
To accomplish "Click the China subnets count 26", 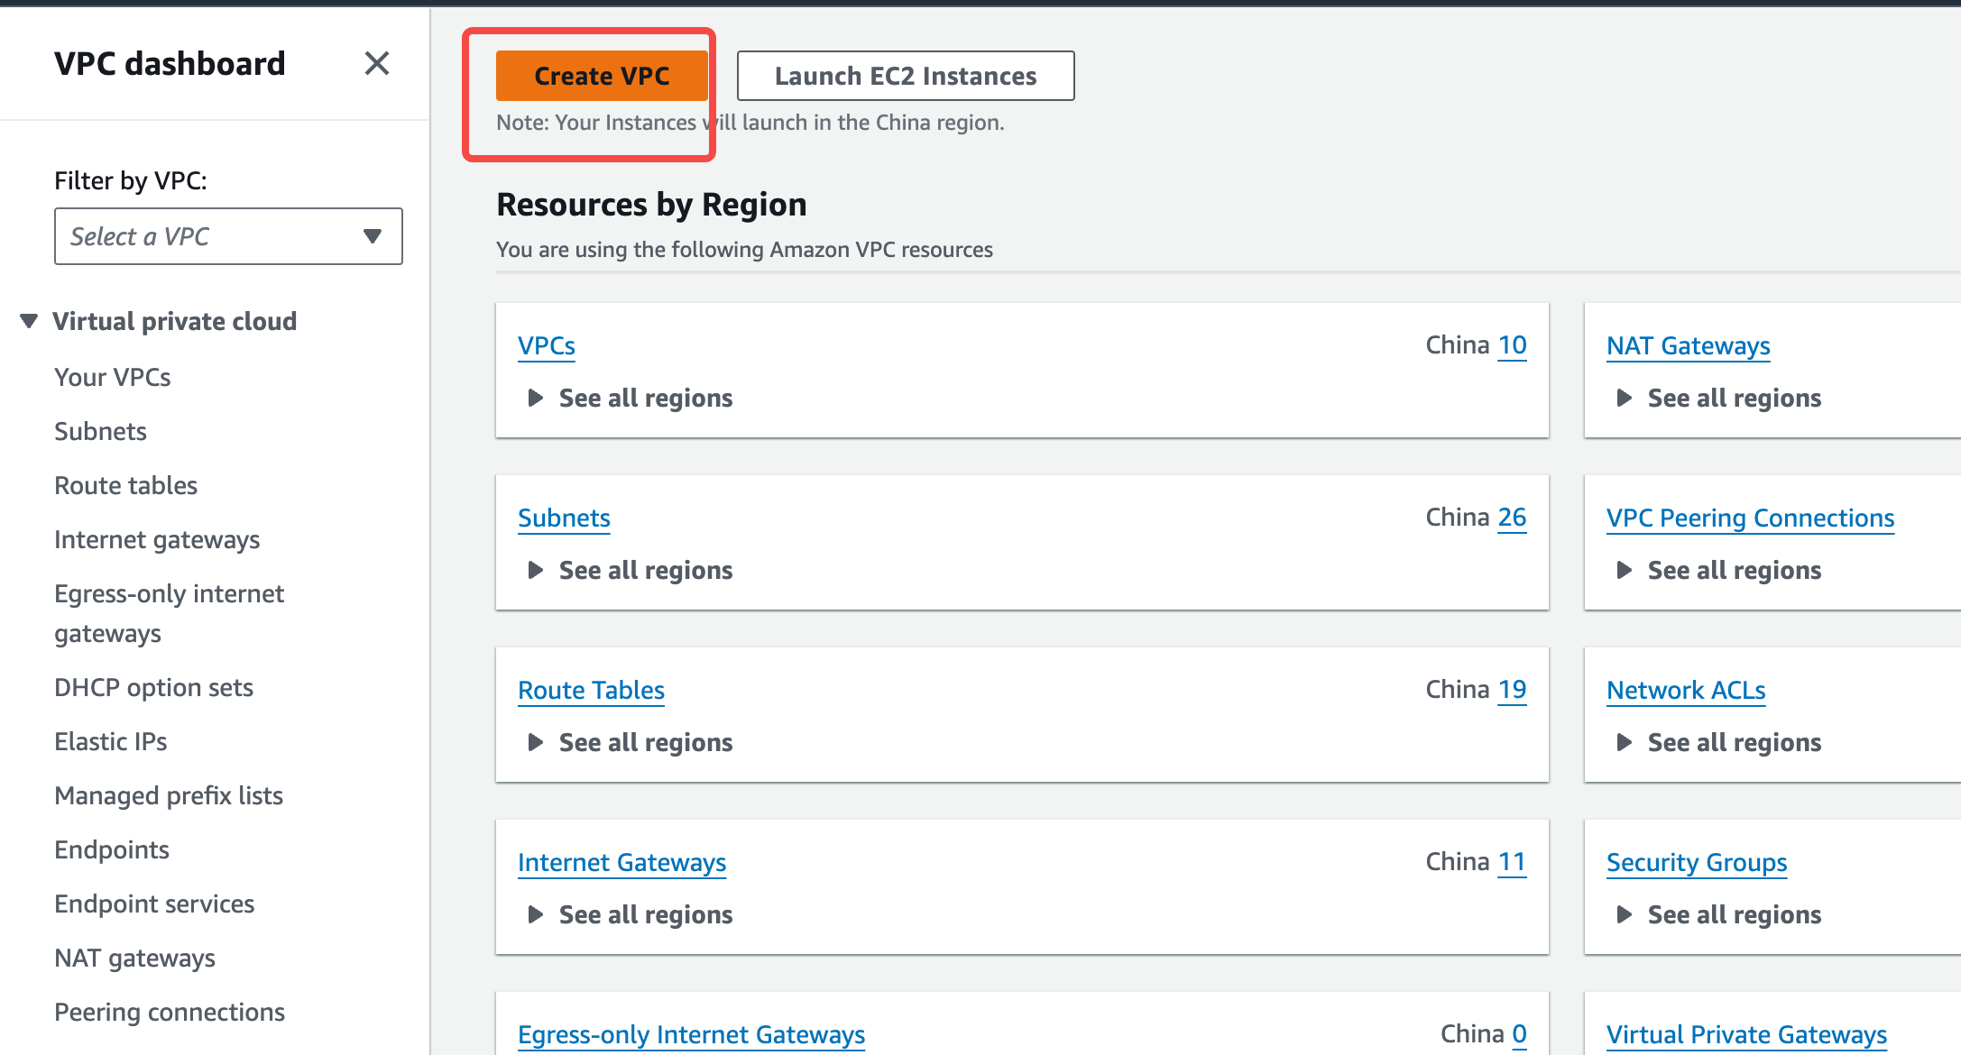I will click(1512, 518).
